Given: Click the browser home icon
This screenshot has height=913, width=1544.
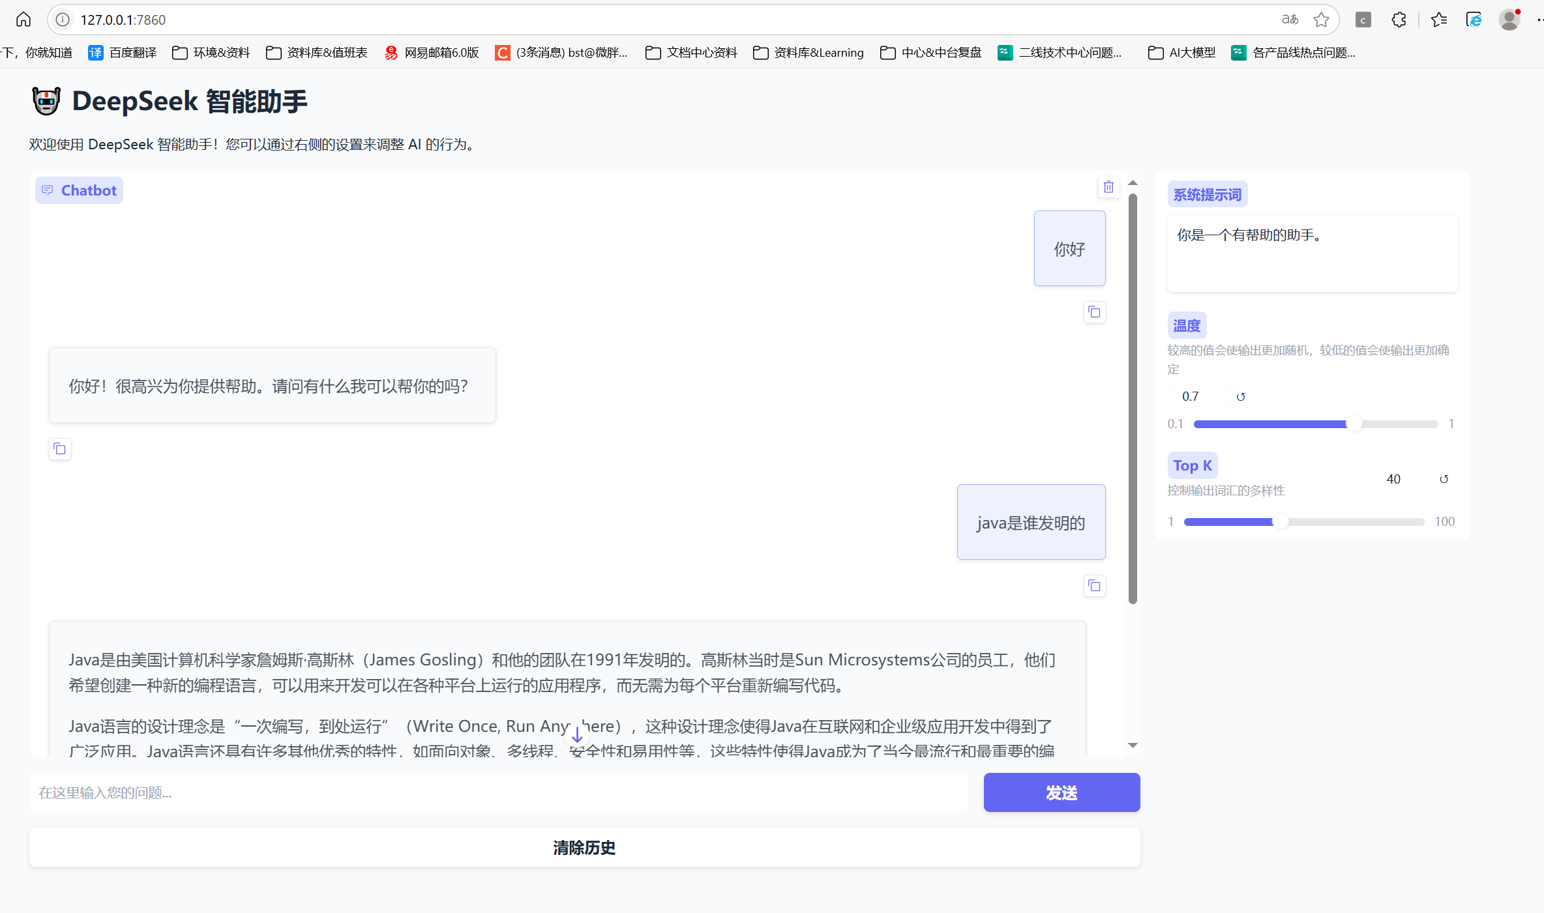Looking at the screenshot, I should (x=23, y=20).
